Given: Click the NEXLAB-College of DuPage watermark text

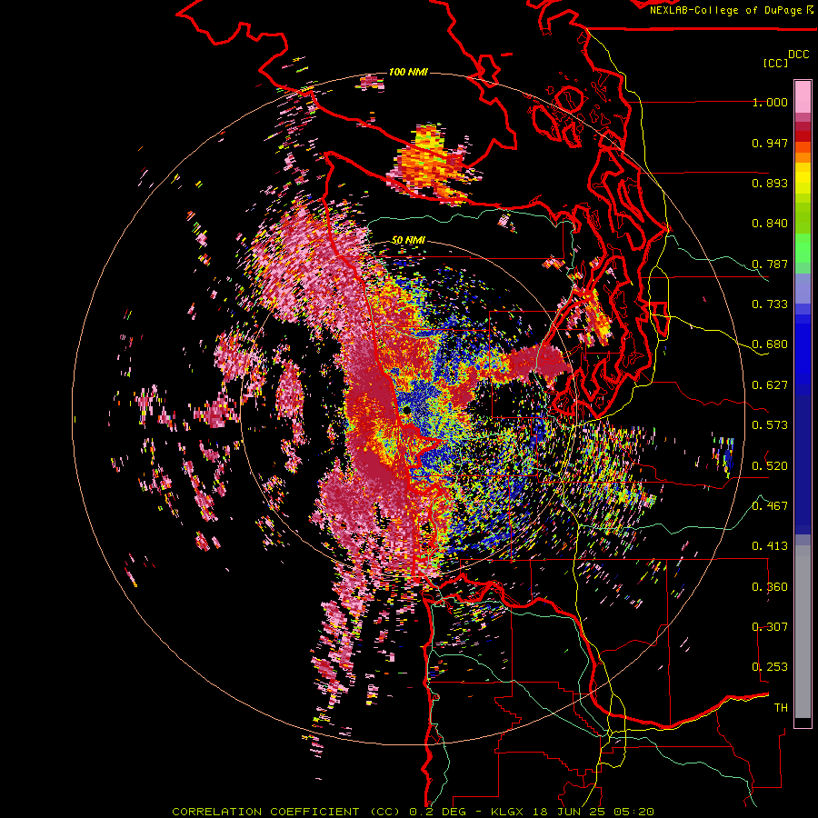Looking at the screenshot, I should point(731,10).
